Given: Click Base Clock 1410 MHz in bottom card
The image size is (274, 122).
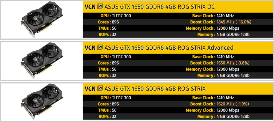Looking at the screenshot, I should coord(213,98).
